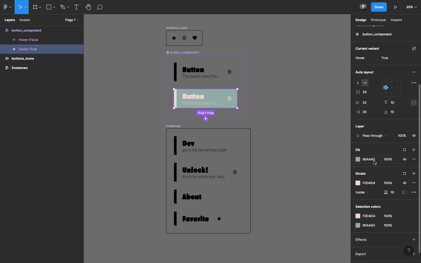This screenshot has width=421, height=263.
Task: Select the Comment tool
Action: (x=100, y=7)
